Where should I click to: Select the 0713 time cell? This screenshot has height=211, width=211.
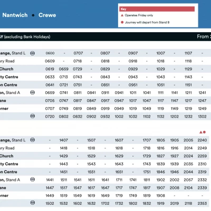coord(64,77)
